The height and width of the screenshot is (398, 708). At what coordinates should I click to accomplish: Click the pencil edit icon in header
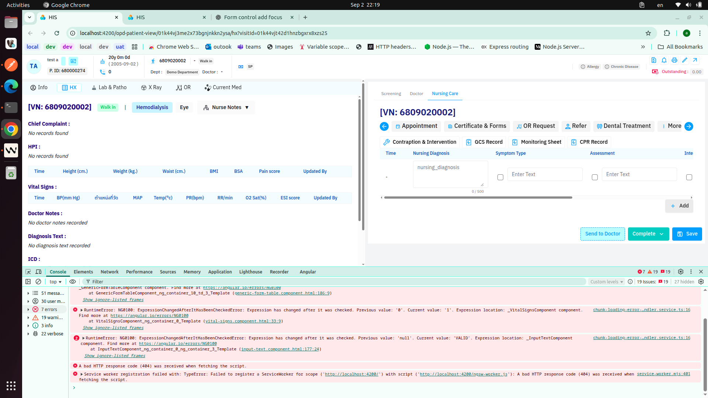(x=685, y=60)
